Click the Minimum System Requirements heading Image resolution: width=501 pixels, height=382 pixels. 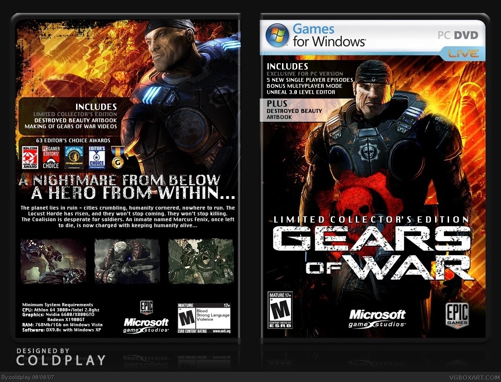(x=58, y=304)
